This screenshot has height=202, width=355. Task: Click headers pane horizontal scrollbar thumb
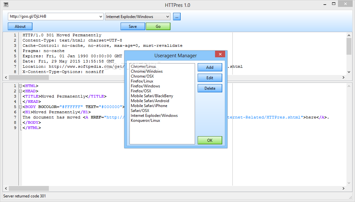tap(29, 77)
